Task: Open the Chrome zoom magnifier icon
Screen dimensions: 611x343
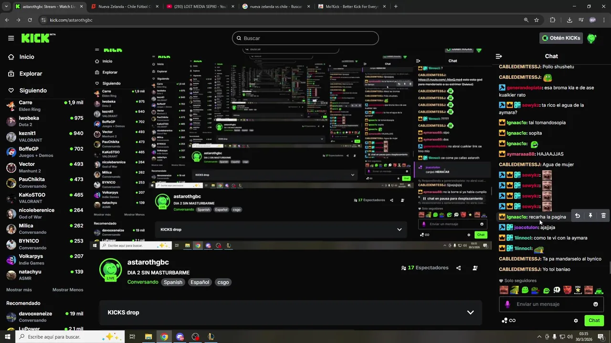Action: 526,20
